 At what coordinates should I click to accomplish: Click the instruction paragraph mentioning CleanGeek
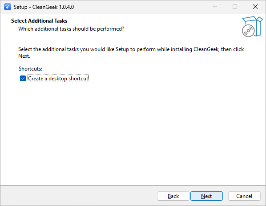pos(131,52)
